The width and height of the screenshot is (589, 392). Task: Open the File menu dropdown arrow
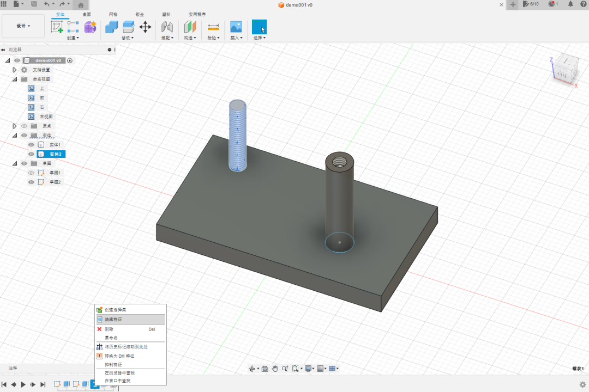(23, 4)
